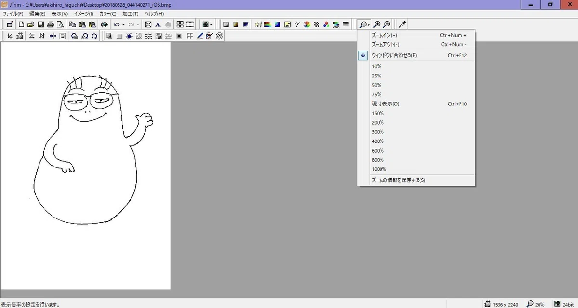
Task: Click the flip vertical icon
Action: (42, 36)
